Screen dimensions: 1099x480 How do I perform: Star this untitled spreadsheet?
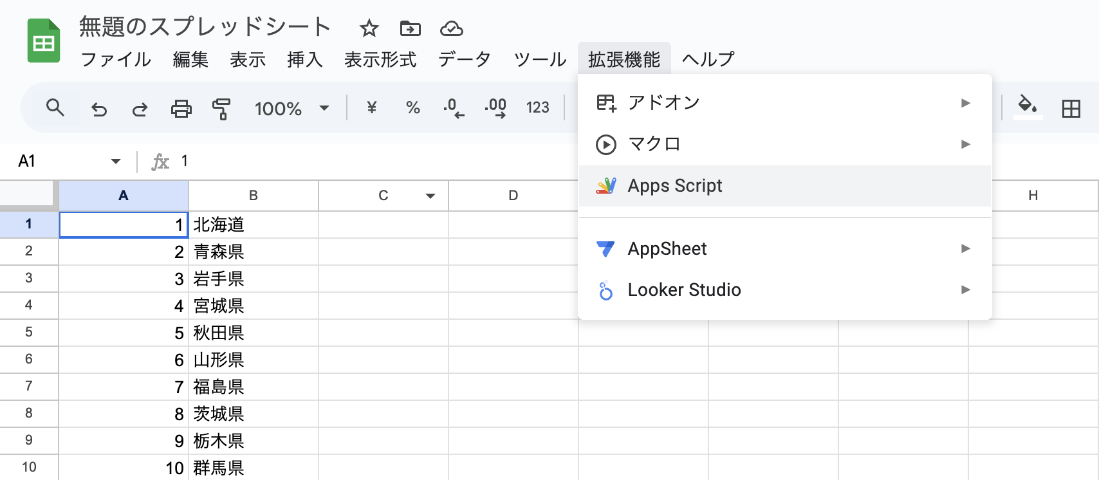pyautogui.click(x=369, y=28)
